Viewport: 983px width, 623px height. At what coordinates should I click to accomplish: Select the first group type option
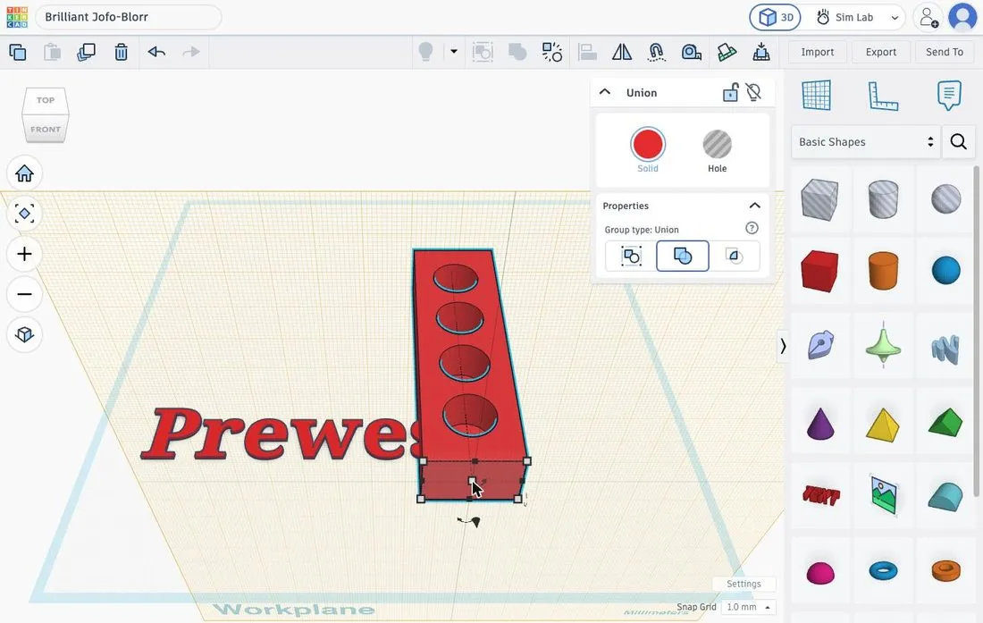[631, 256]
